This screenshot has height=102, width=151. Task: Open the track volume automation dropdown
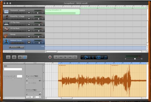pyautogui.click(x=16, y=47)
